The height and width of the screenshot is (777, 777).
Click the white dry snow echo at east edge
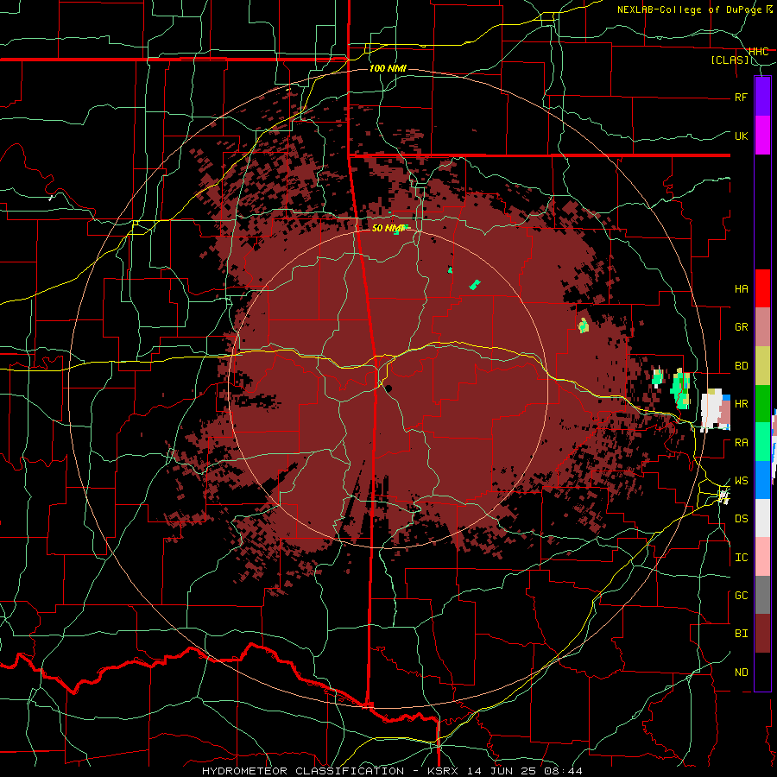[711, 410]
